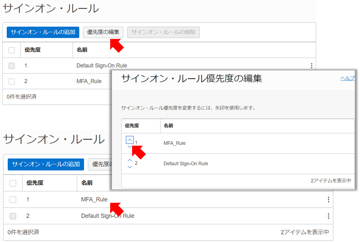The width and height of the screenshot is (360, 242).
Task: Toggle select-all checkbox in bottom rules table
Action: pos(13,183)
